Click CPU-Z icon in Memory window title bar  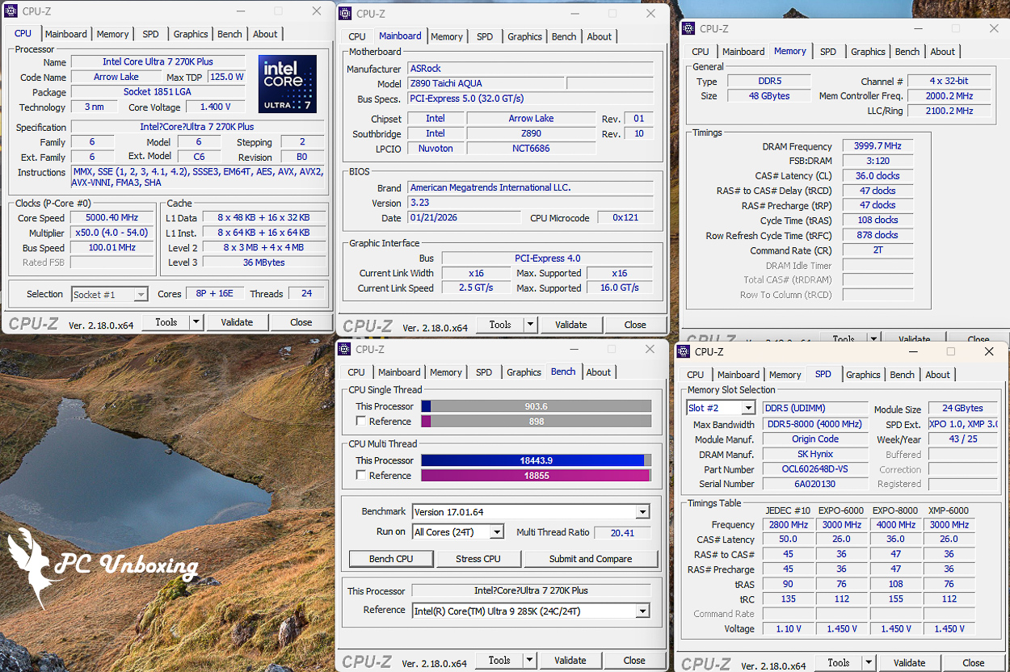coord(689,28)
